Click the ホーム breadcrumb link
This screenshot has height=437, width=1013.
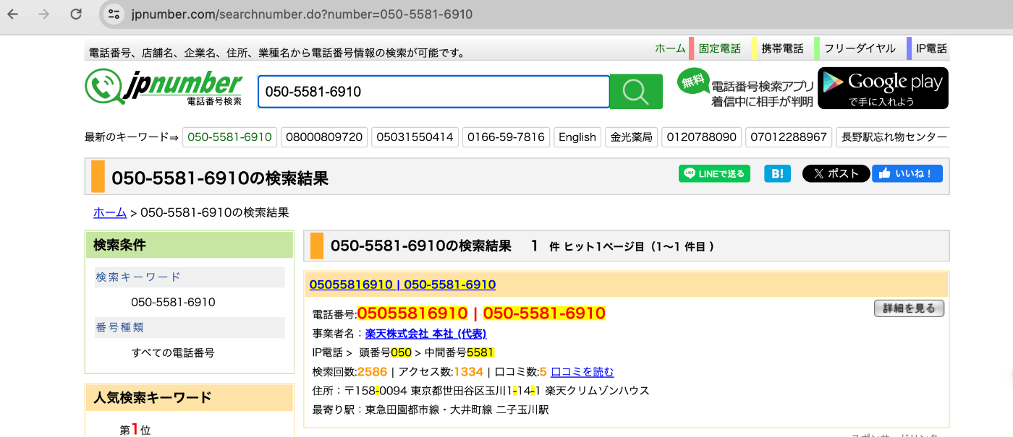click(110, 212)
